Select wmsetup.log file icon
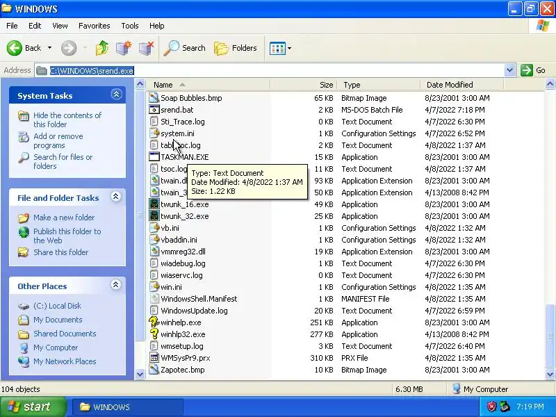 point(154,346)
